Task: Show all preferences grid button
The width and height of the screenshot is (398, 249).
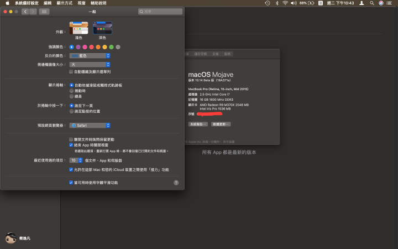Action: pyautogui.click(x=44, y=12)
